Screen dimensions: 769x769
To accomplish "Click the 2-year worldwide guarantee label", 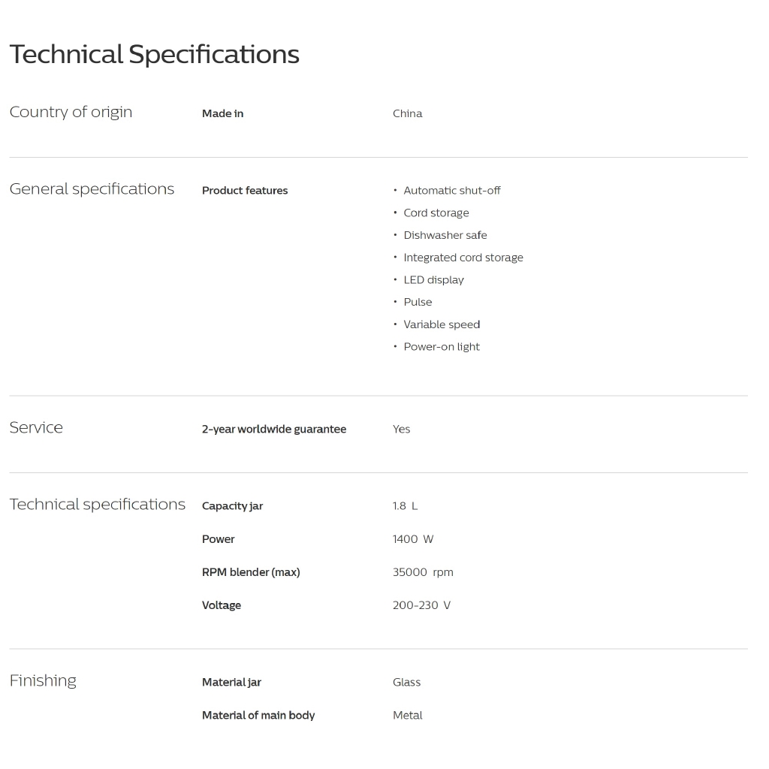I will pos(274,430).
